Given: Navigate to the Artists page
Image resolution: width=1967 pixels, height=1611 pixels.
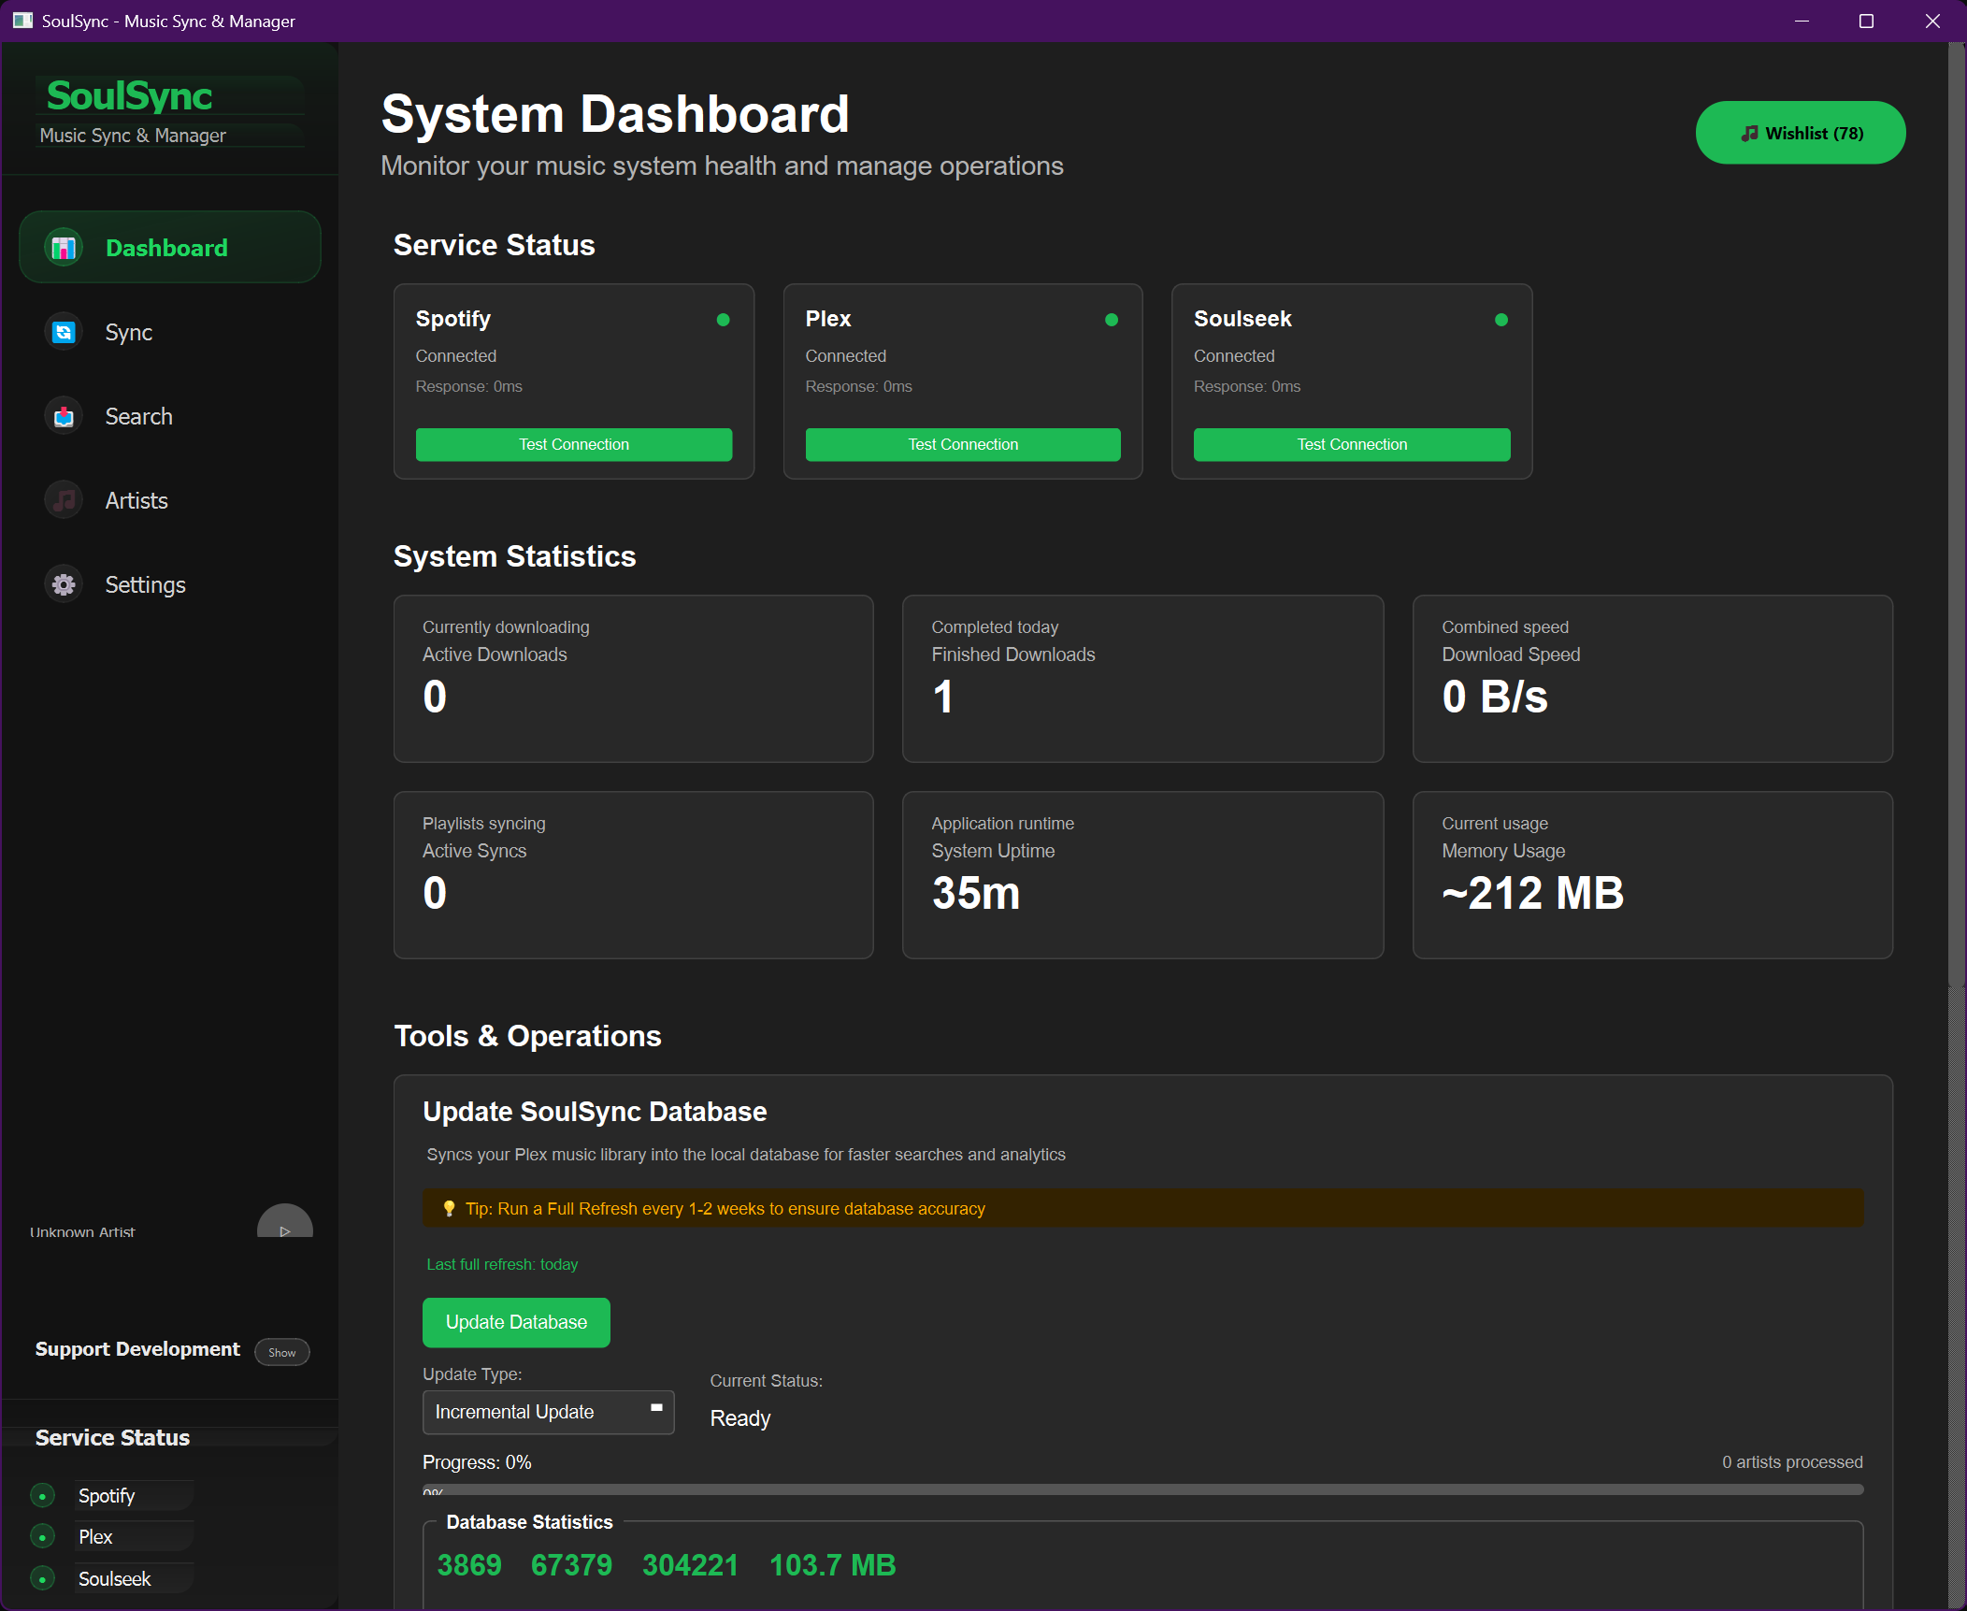Looking at the screenshot, I should (170, 500).
